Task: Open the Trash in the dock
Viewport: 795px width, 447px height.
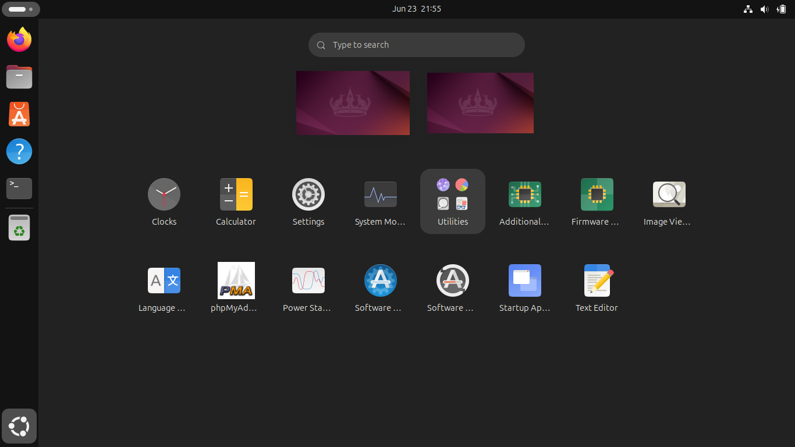Action: click(19, 228)
